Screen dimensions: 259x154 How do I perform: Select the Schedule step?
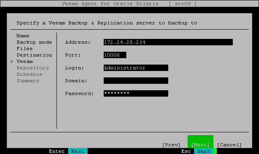[x=29, y=74]
